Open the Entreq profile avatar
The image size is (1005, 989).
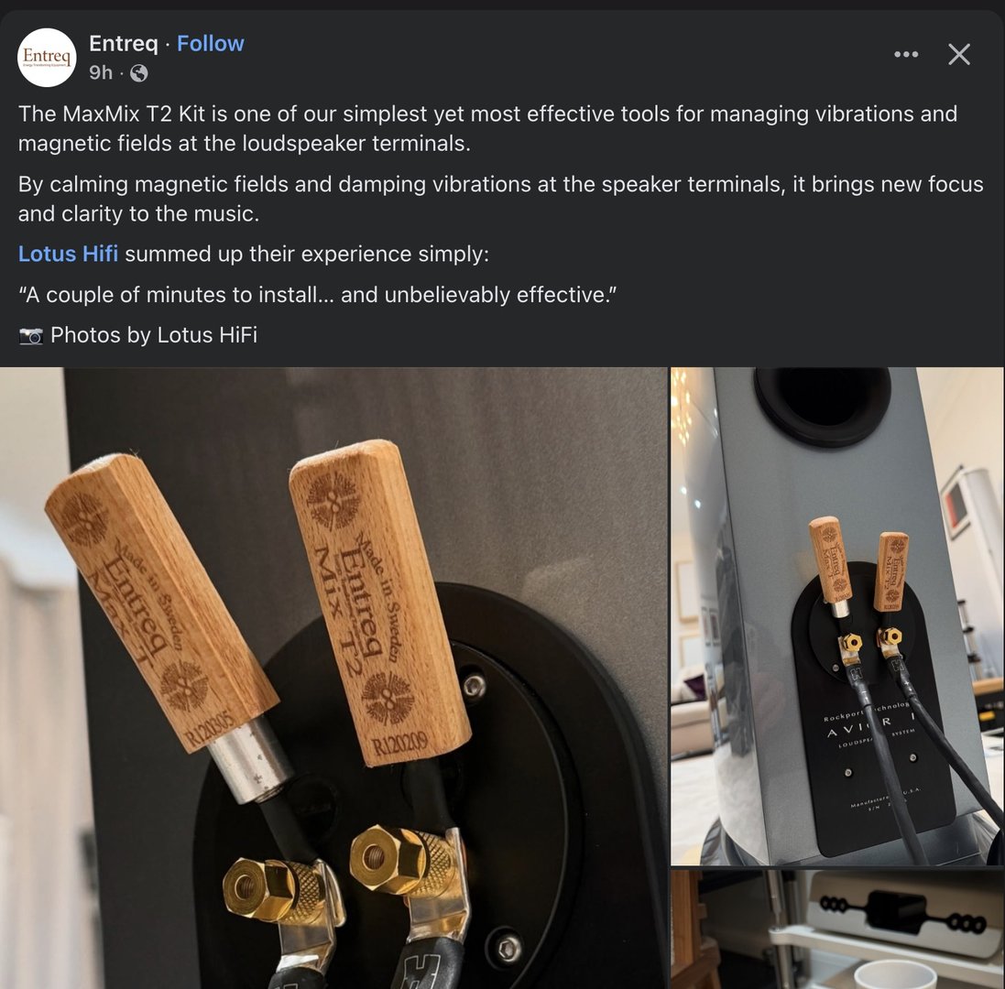47,57
